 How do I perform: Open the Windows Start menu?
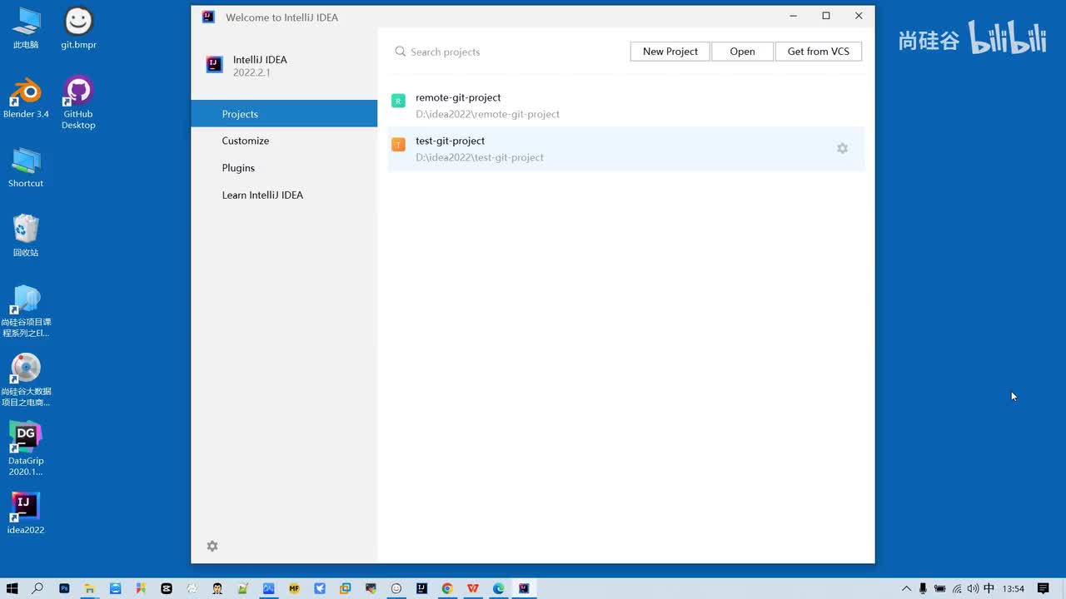[12, 588]
